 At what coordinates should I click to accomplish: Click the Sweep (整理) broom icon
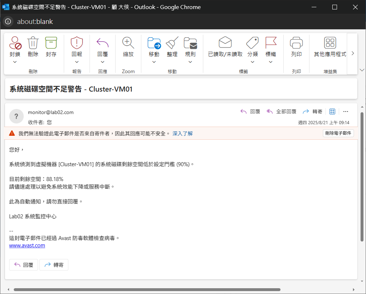[x=172, y=43]
